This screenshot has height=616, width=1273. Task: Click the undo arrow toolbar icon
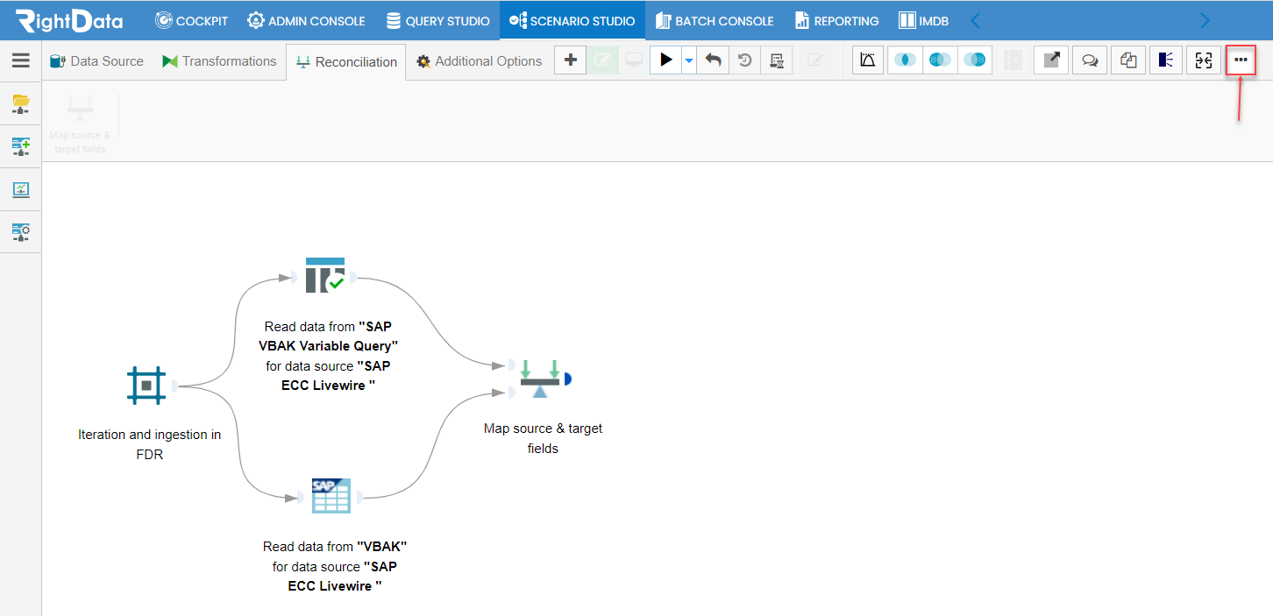click(x=713, y=60)
